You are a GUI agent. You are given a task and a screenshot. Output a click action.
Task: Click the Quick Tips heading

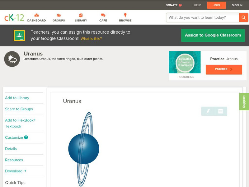(x=15, y=183)
